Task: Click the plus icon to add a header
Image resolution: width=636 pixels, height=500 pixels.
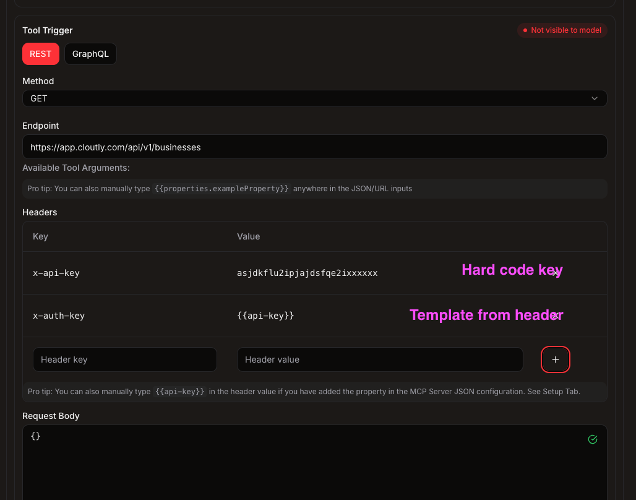Action: [x=555, y=359]
